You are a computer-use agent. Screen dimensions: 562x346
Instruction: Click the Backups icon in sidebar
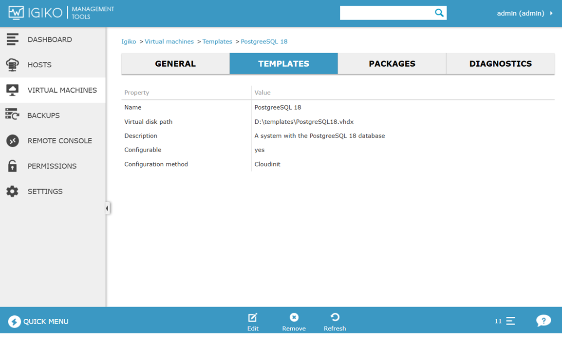[x=13, y=115]
